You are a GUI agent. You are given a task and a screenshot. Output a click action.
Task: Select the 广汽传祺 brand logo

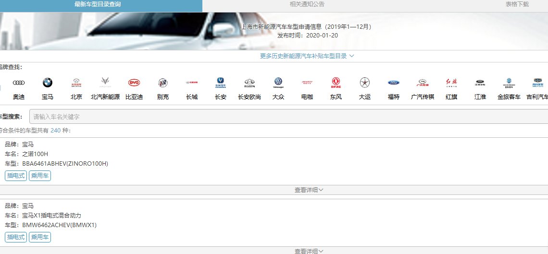coord(423,83)
